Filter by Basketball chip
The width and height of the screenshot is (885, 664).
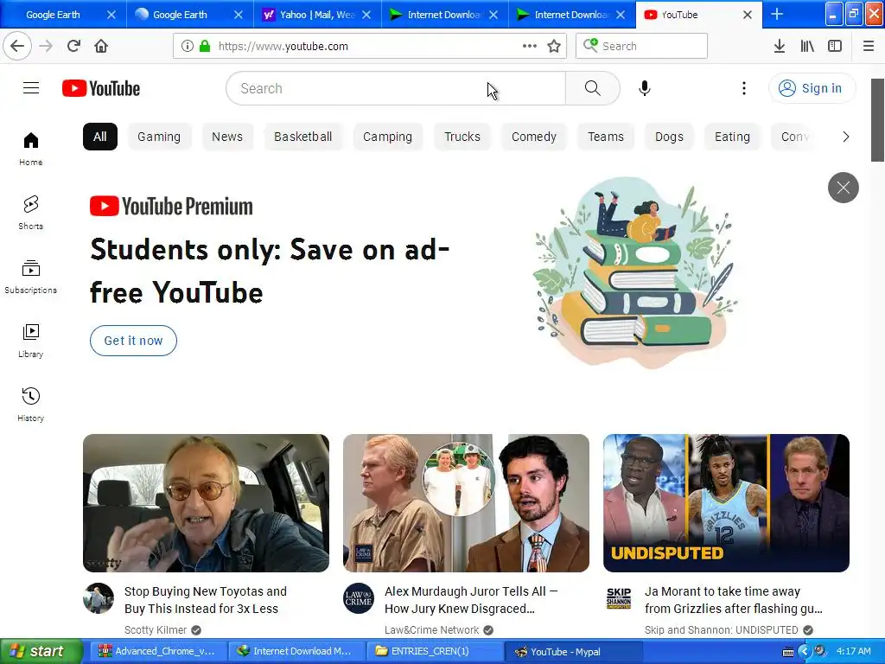[303, 137]
